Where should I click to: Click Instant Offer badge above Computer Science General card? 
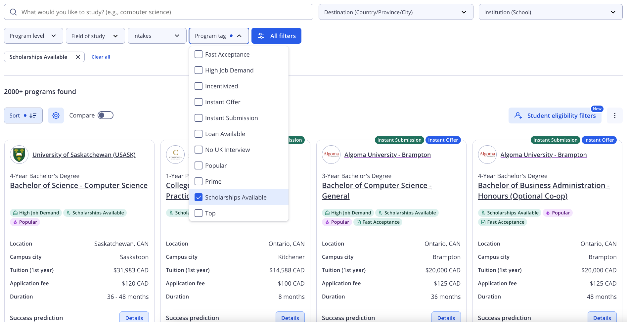443,140
